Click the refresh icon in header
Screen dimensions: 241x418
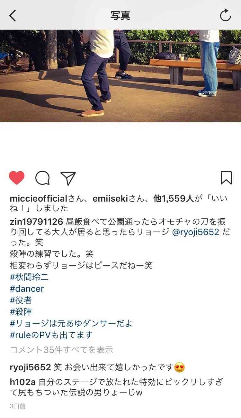[225, 15]
